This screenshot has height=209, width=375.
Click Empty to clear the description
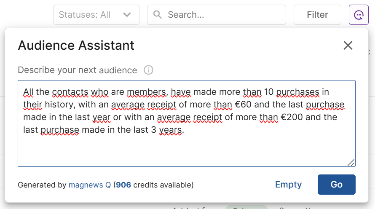click(288, 185)
